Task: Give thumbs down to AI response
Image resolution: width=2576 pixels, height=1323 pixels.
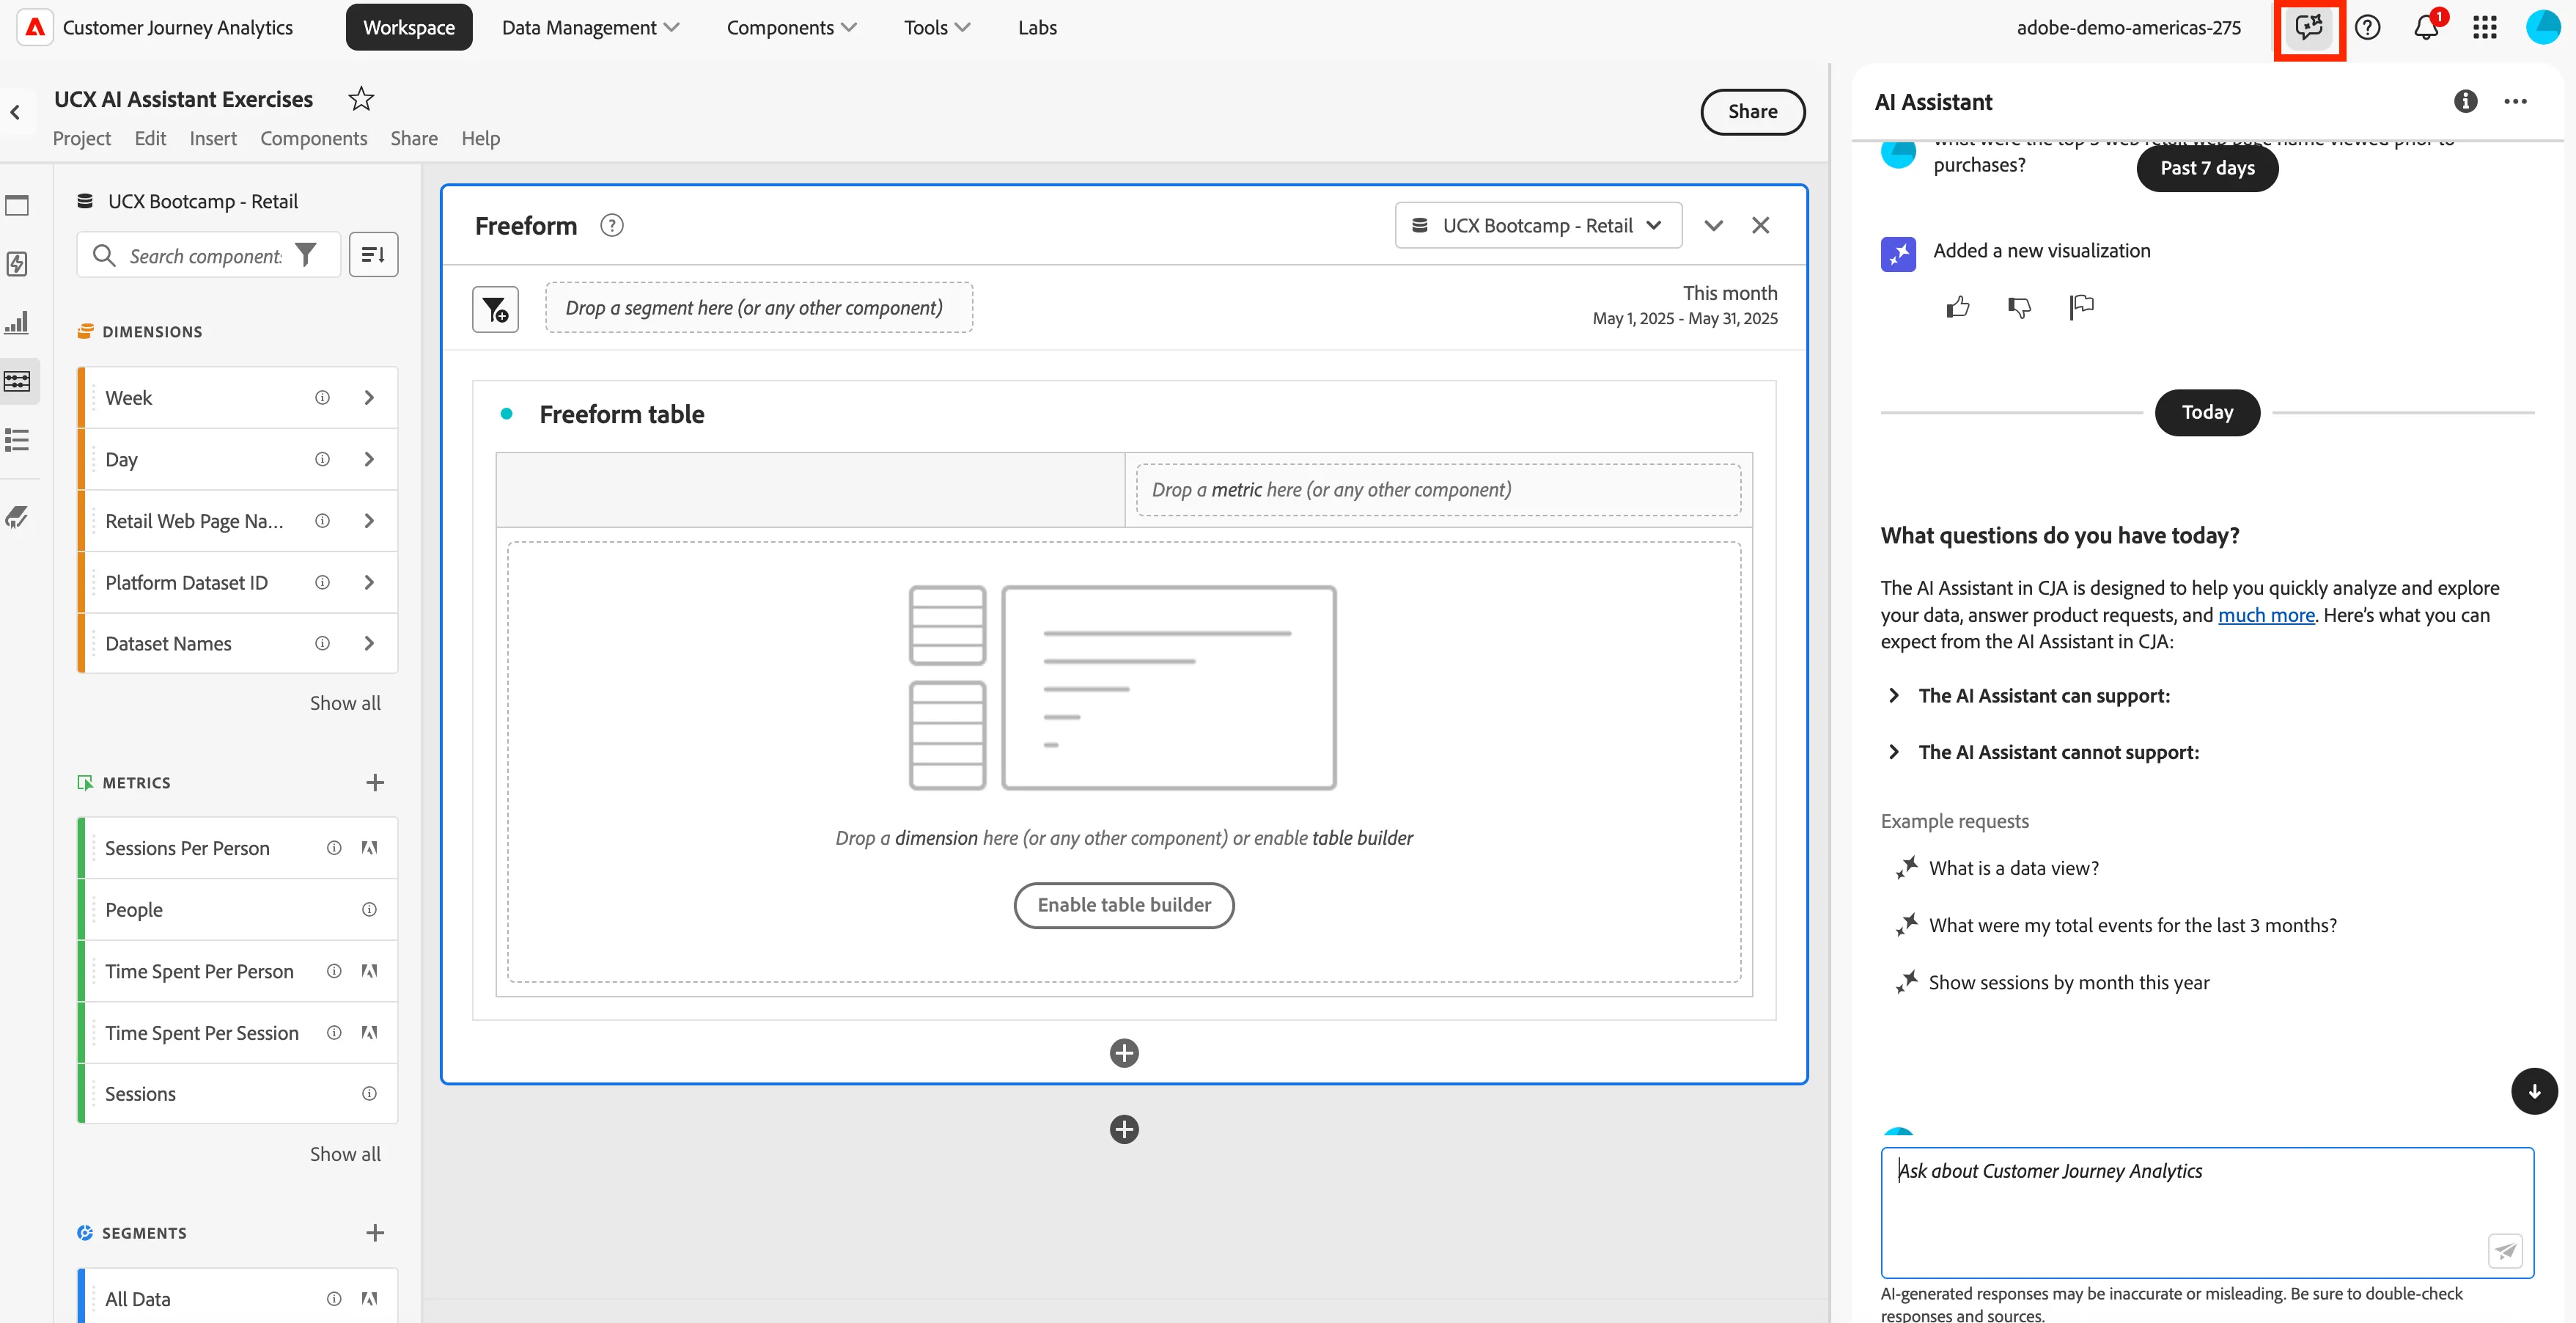Action: (2019, 307)
